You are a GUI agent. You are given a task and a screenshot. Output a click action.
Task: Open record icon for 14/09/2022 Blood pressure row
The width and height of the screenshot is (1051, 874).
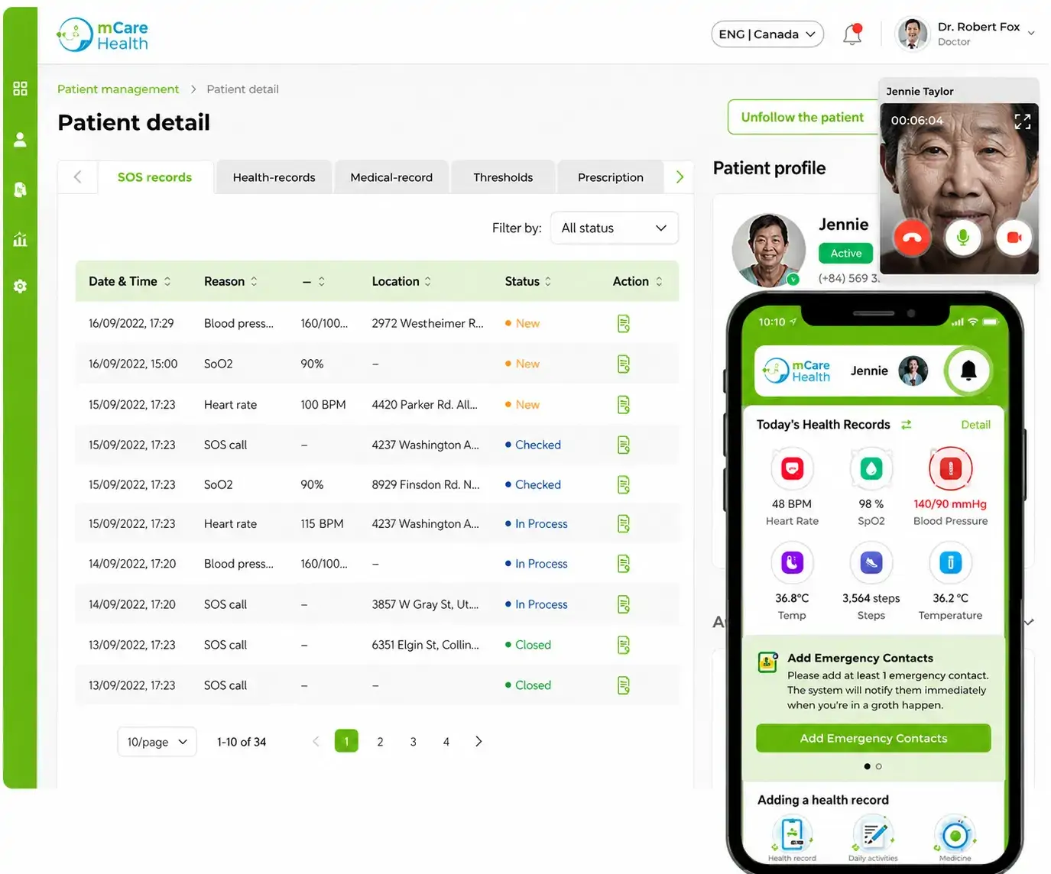[624, 564]
